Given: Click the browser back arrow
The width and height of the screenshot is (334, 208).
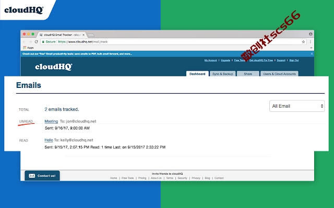Looking at the screenshot, I should click(x=25, y=42).
